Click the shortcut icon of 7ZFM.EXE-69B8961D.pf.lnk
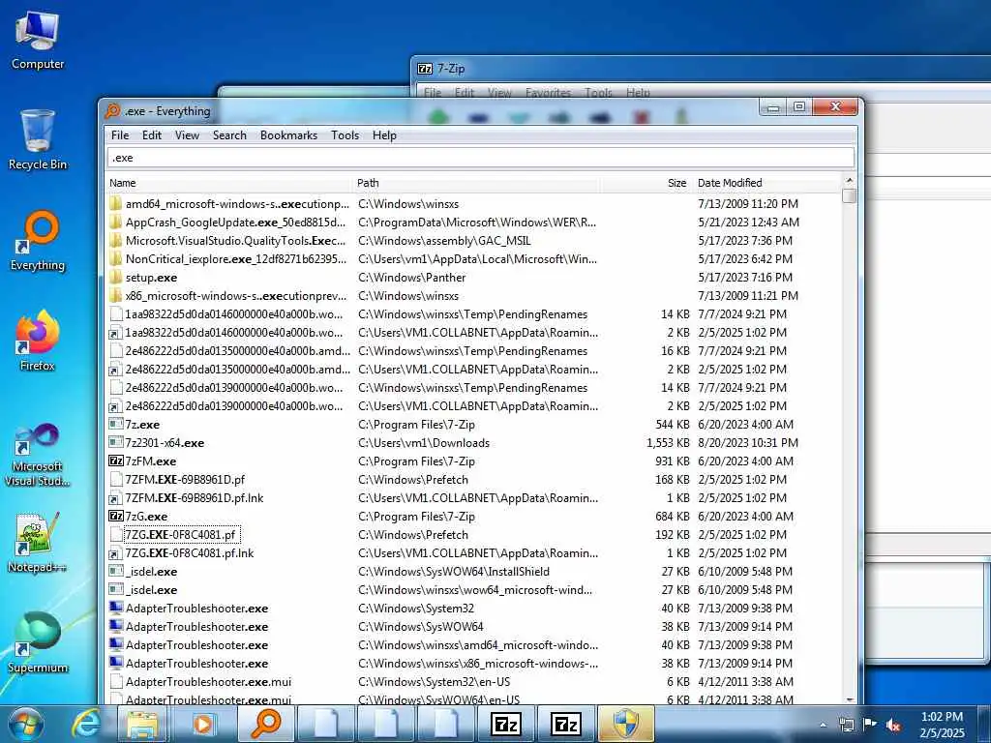 click(115, 498)
